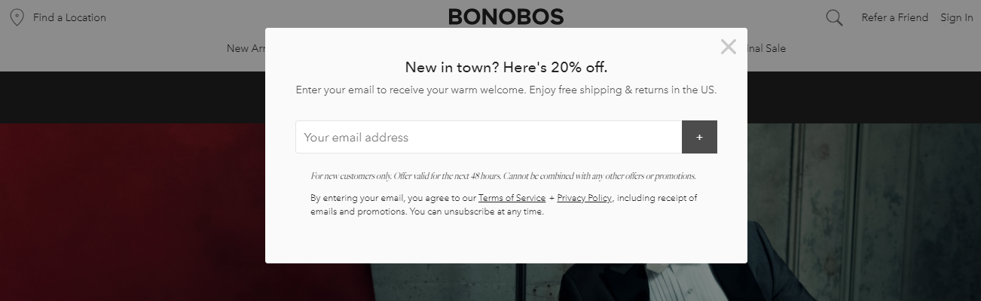
Task: Dismiss the 20% off popup with X
Action: tap(728, 47)
